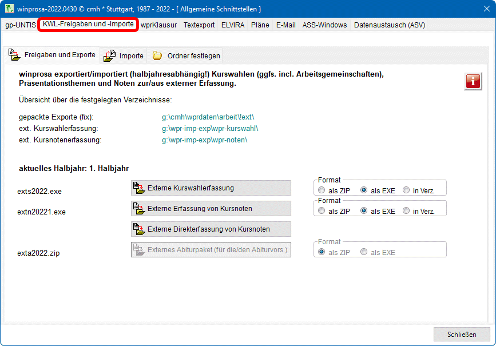This screenshot has height=346, width=496.
Task: Click the Importe tab icon
Action: (x=109, y=55)
